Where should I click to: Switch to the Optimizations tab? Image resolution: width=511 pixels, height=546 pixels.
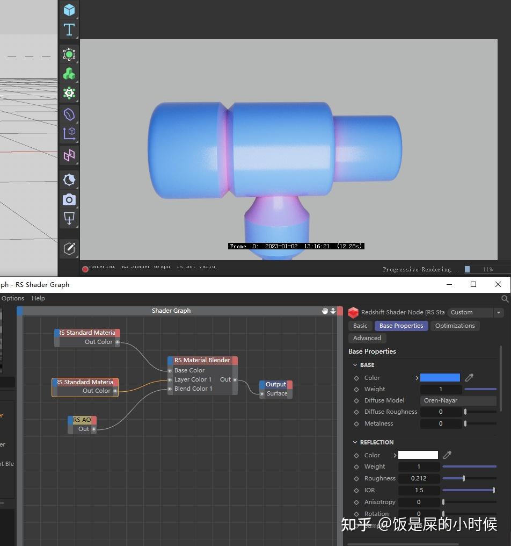(455, 326)
